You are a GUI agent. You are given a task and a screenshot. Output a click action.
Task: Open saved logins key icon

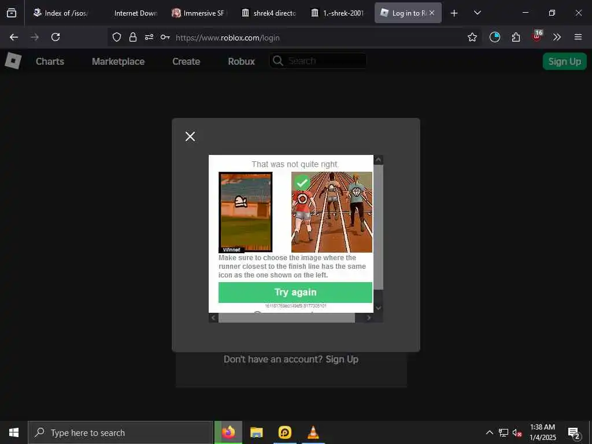pyautogui.click(x=165, y=37)
